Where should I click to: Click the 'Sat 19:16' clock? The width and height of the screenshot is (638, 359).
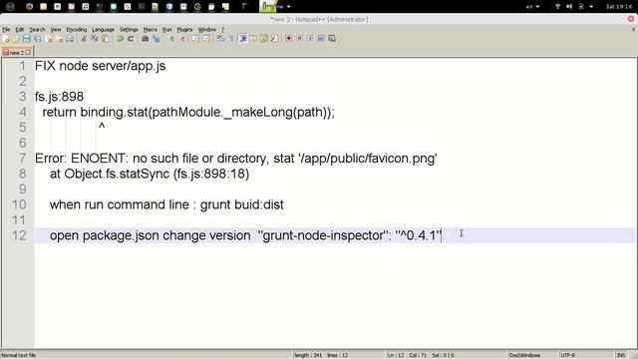point(618,7)
